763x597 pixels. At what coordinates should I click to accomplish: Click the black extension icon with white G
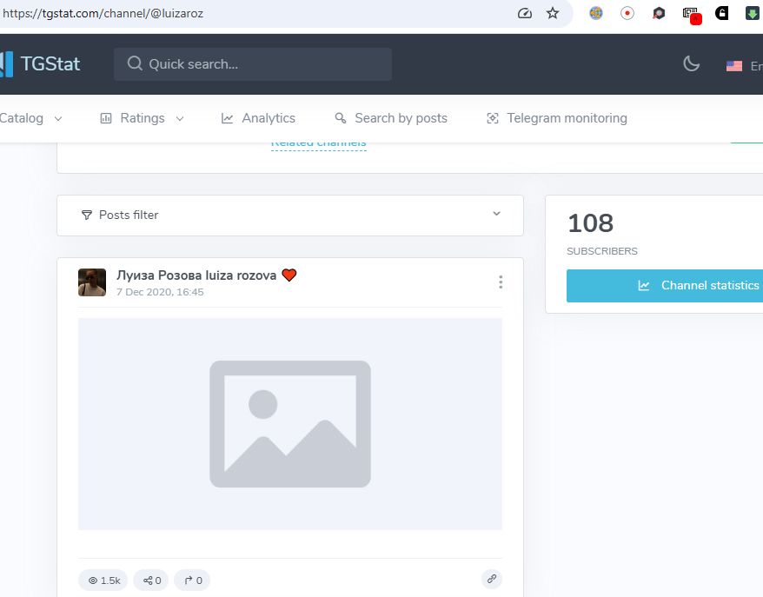point(721,13)
